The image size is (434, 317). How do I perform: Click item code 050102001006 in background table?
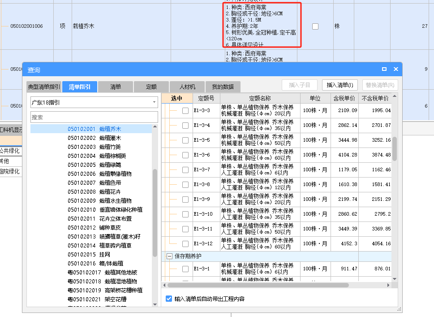pos(26,26)
